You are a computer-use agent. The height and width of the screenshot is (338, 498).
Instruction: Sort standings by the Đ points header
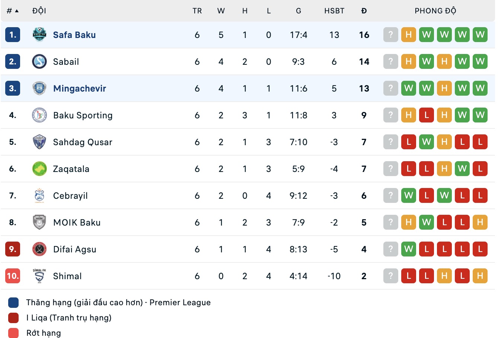[x=364, y=11]
